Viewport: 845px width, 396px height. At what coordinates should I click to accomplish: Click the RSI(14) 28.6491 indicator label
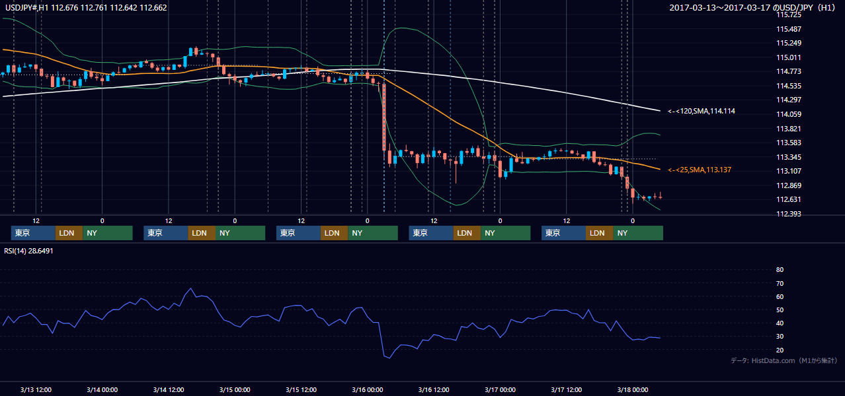[28, 251]
